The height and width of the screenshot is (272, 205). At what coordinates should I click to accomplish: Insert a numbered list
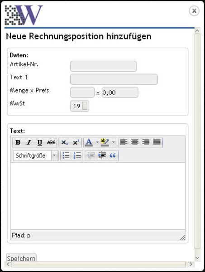coord(77,155)
